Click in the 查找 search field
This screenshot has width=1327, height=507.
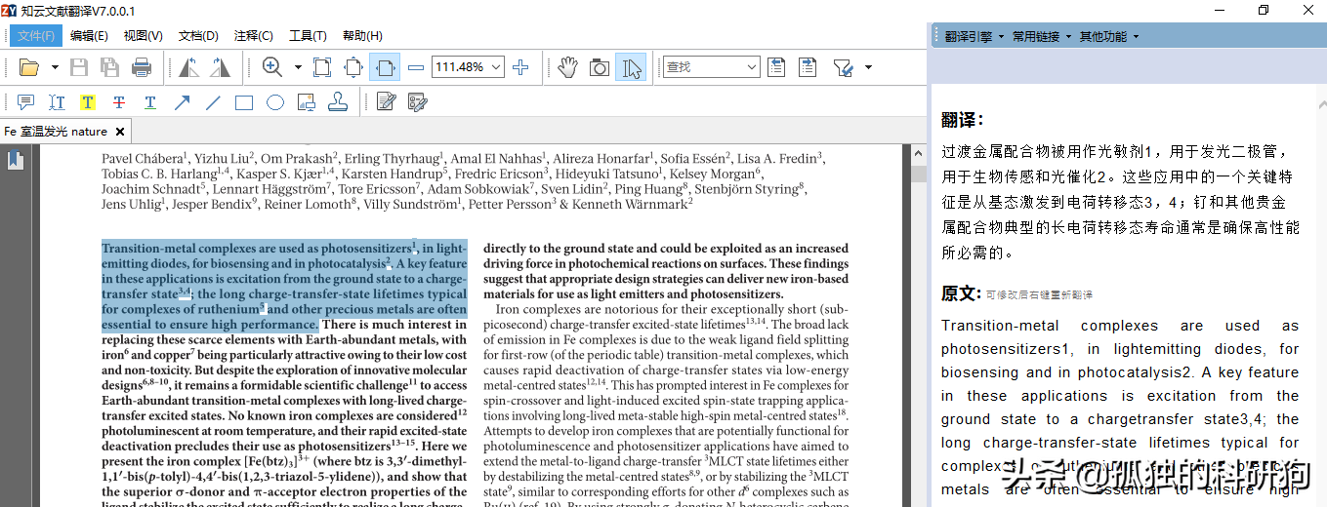pyautogui.click(x=703, y=67)
